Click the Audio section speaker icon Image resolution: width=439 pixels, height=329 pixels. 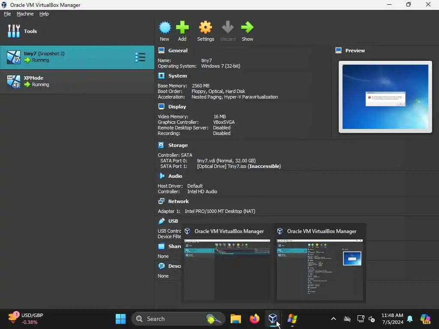click(161, 176)
